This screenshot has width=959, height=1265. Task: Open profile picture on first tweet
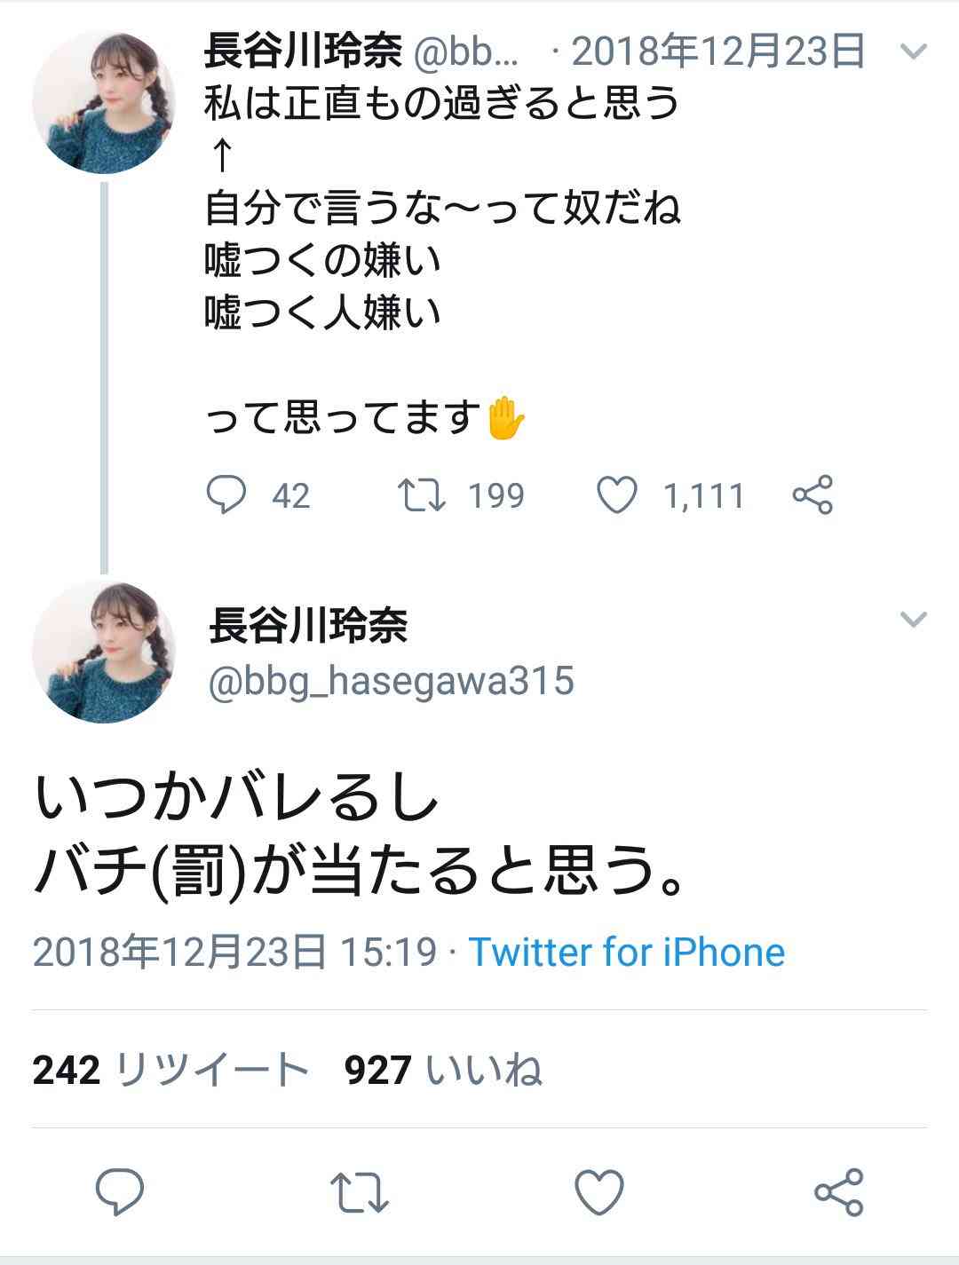[104, 101]
